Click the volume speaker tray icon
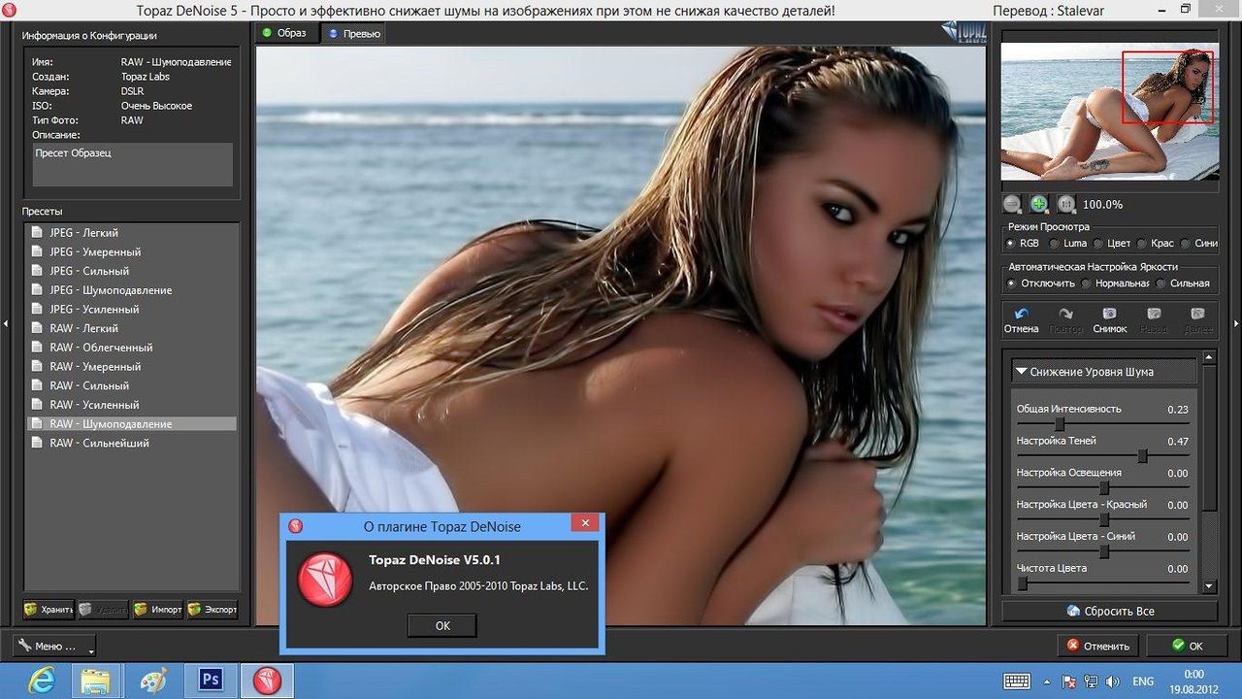Screen dimensions: 1242x699 pos(1113,682)
